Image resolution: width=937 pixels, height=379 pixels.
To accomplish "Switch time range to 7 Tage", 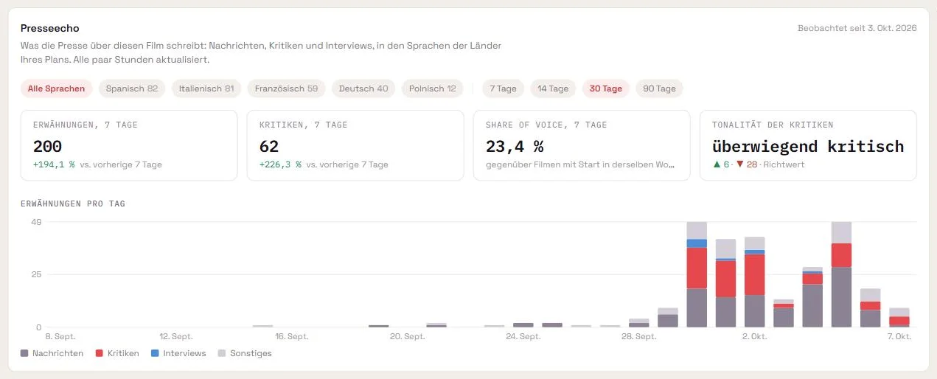I will [x=503, y=88].
